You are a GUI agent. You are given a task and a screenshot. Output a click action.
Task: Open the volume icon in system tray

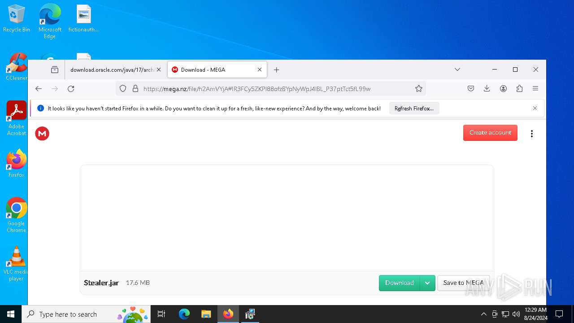516,314
